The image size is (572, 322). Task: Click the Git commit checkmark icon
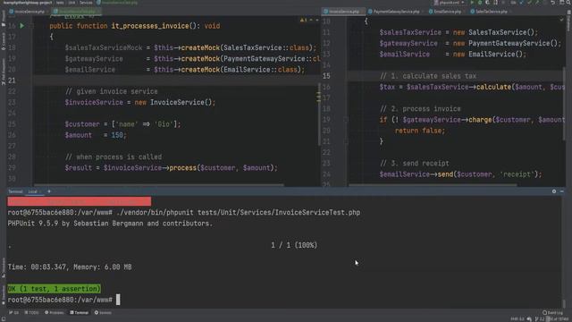point(529,3)
